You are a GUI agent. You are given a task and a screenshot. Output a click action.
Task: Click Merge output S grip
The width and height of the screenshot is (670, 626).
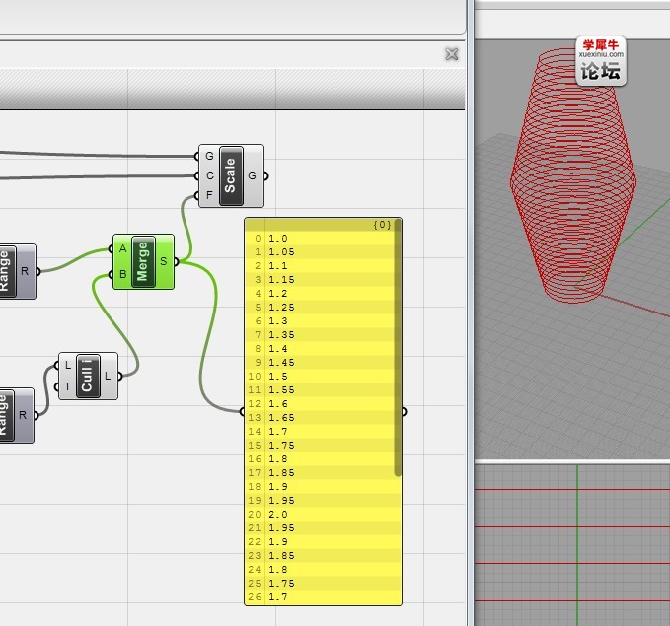(177, 261)
